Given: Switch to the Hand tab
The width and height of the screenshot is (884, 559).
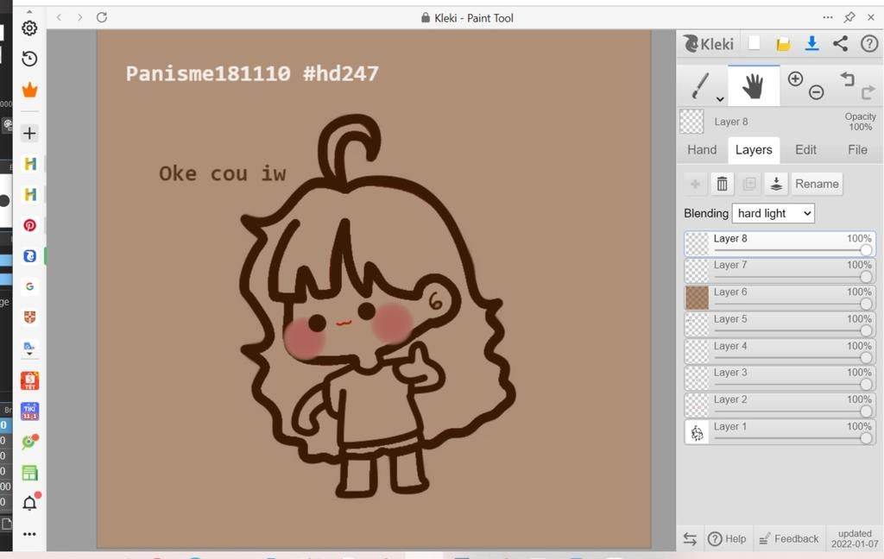Looking at the screenshot, I should point(702,150).
